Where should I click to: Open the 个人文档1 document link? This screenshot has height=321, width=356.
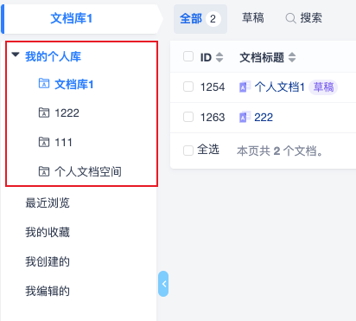(x=279, y=87)
